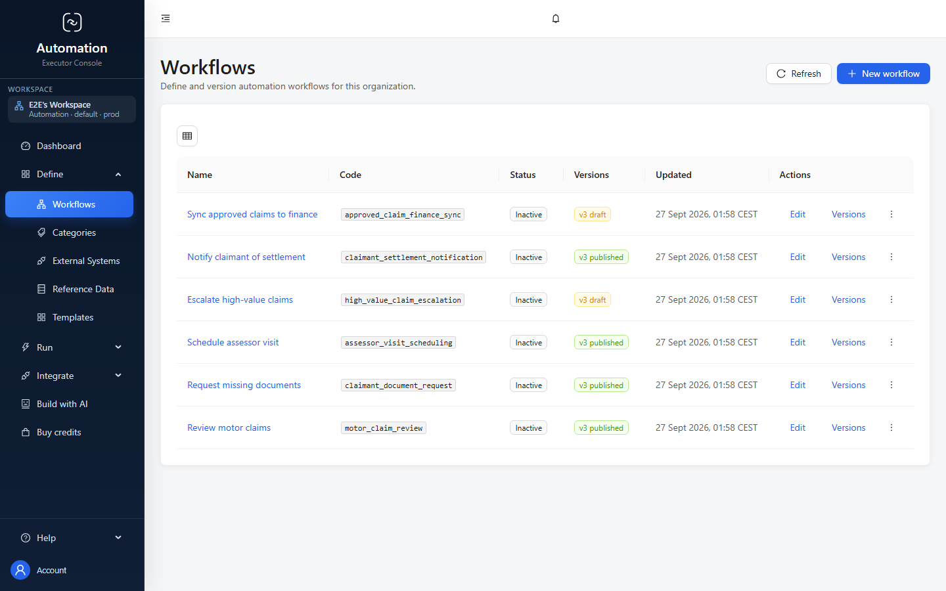Click the Automation logo icon
The width and height of the screenshot is (946, 591).
[72, 22]
